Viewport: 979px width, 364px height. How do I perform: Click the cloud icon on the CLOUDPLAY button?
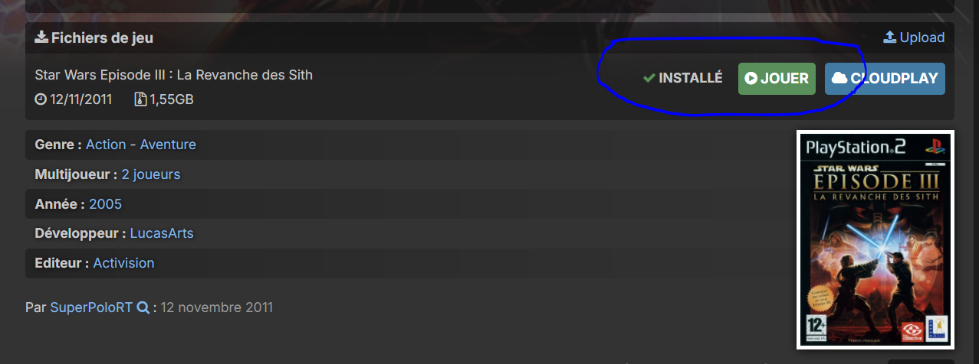(840, 79)
